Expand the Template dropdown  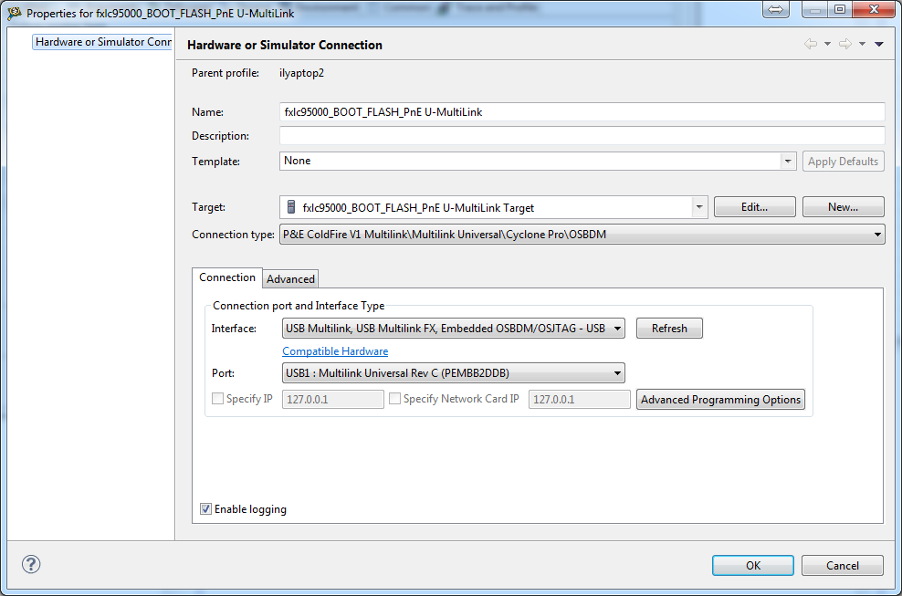pyautogui.click(x=788, y=161)
